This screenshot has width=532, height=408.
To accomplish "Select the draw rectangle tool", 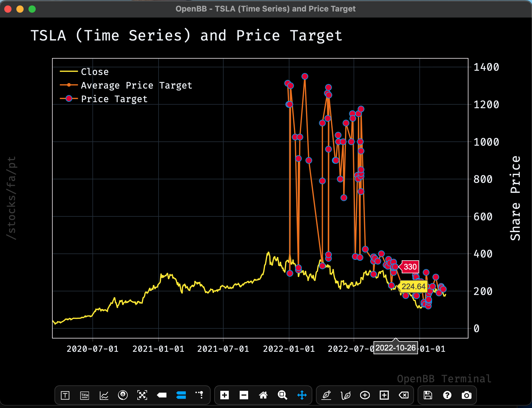I will tap(384, 395).
